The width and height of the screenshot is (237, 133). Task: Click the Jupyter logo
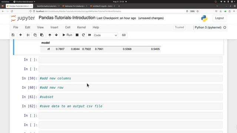pos(23,18)
